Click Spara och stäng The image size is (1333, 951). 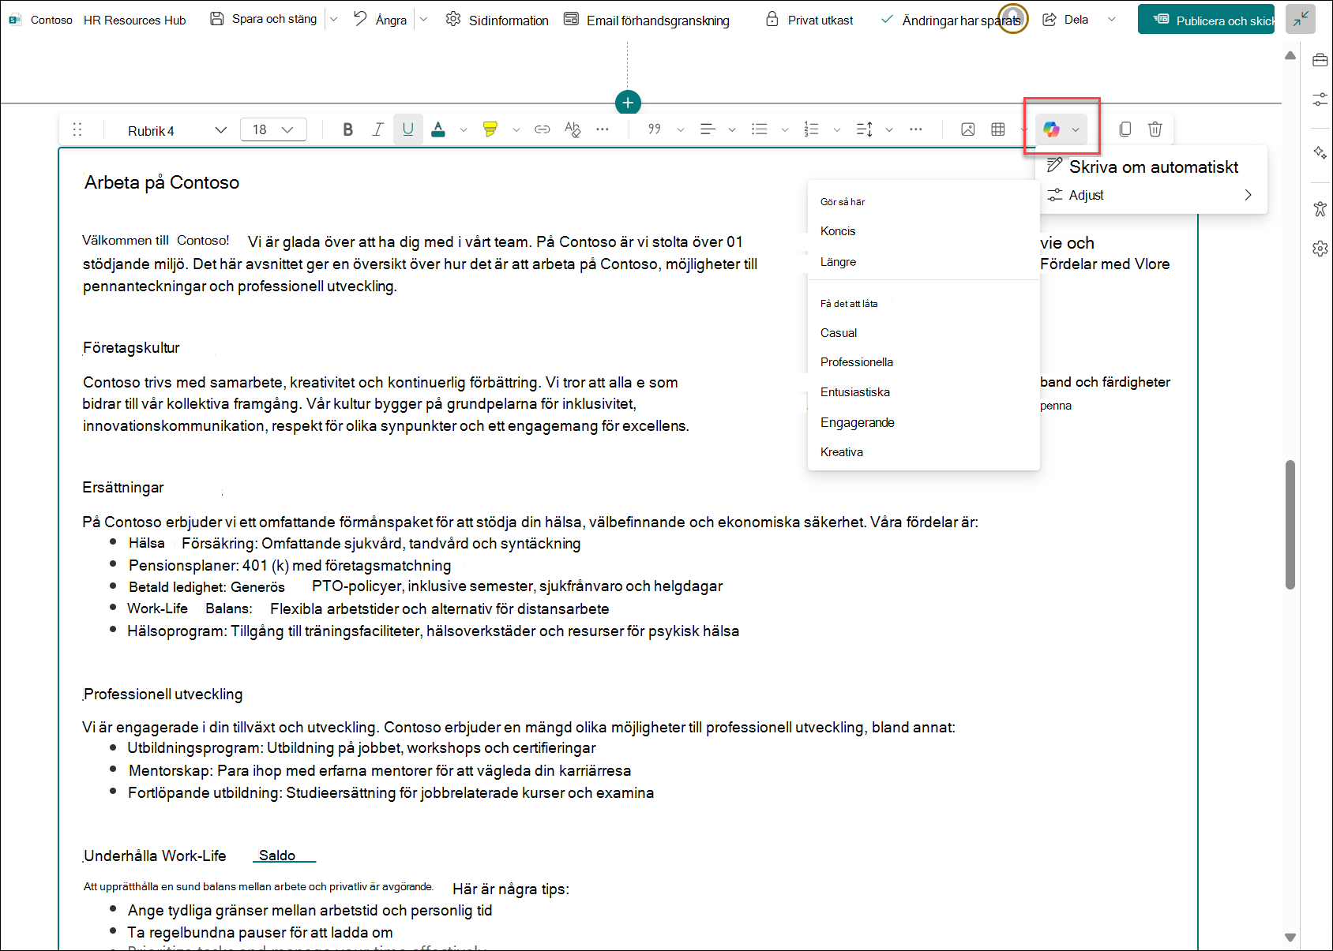265,19
